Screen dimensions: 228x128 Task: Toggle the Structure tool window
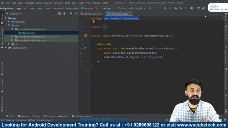[x=2, y=69]
